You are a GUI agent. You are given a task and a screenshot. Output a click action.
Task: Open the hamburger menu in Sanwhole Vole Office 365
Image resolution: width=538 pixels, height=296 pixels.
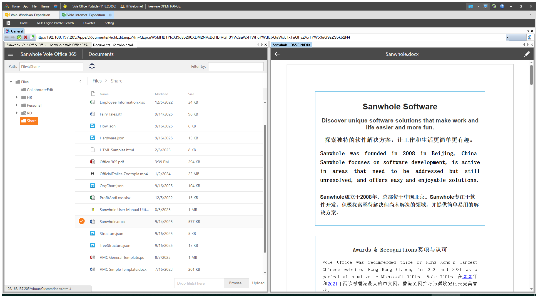point(10,54)
